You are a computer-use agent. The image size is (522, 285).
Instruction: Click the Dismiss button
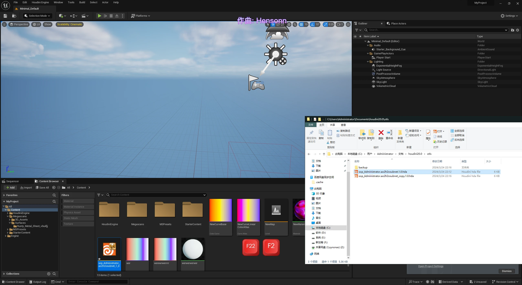point(506,271)
